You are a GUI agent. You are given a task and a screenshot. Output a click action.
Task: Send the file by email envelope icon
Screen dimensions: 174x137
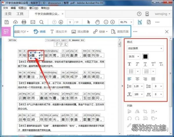click(x=33, y=22)
